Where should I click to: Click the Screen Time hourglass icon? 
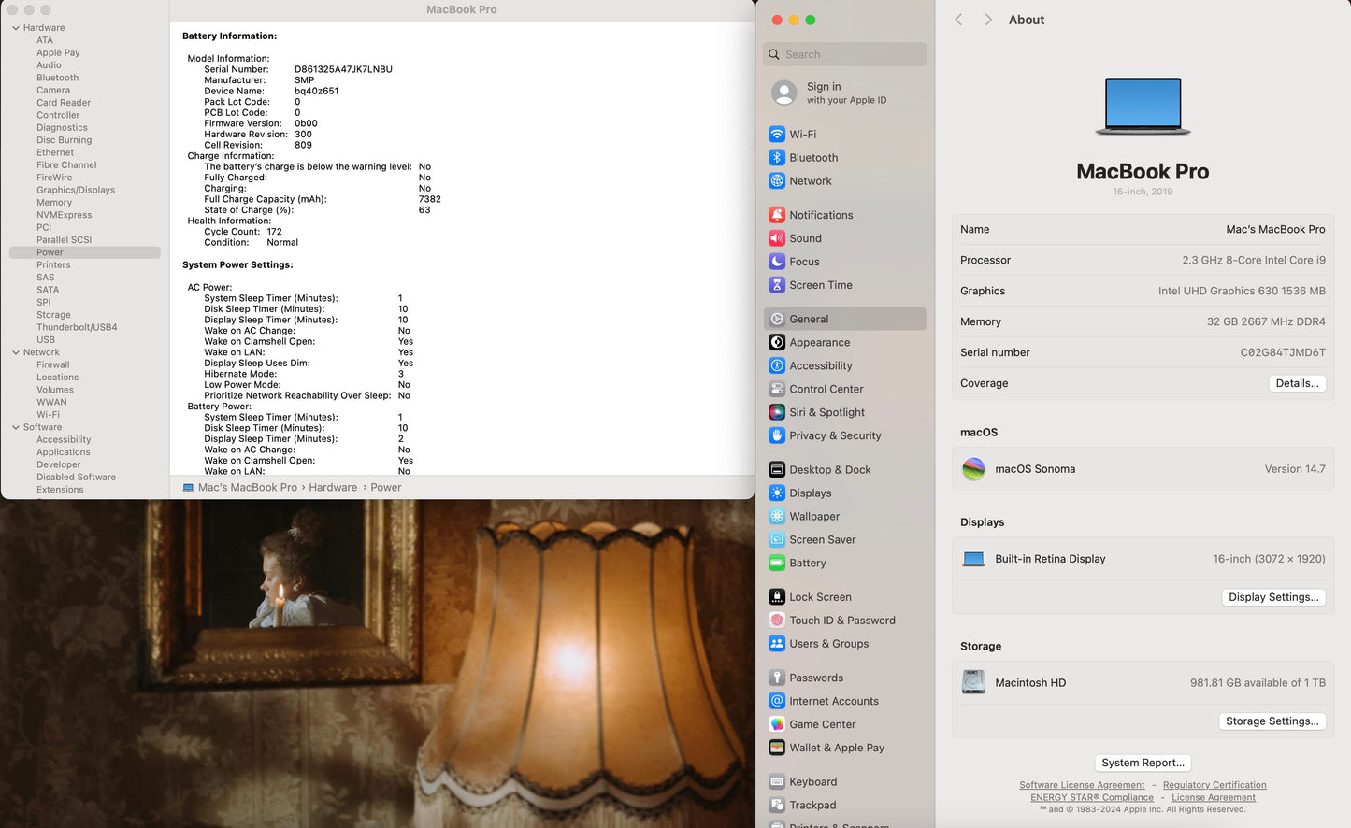pos(777,285)
